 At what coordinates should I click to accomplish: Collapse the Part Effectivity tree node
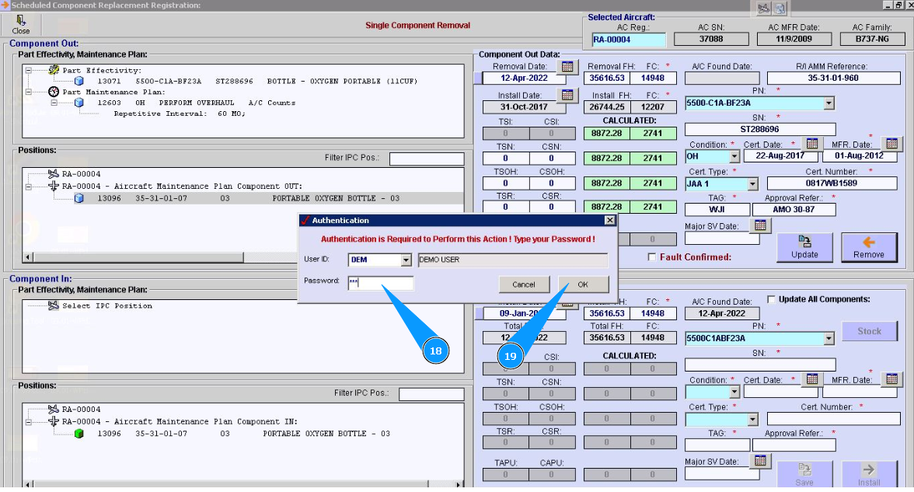(x=28, y=70)
